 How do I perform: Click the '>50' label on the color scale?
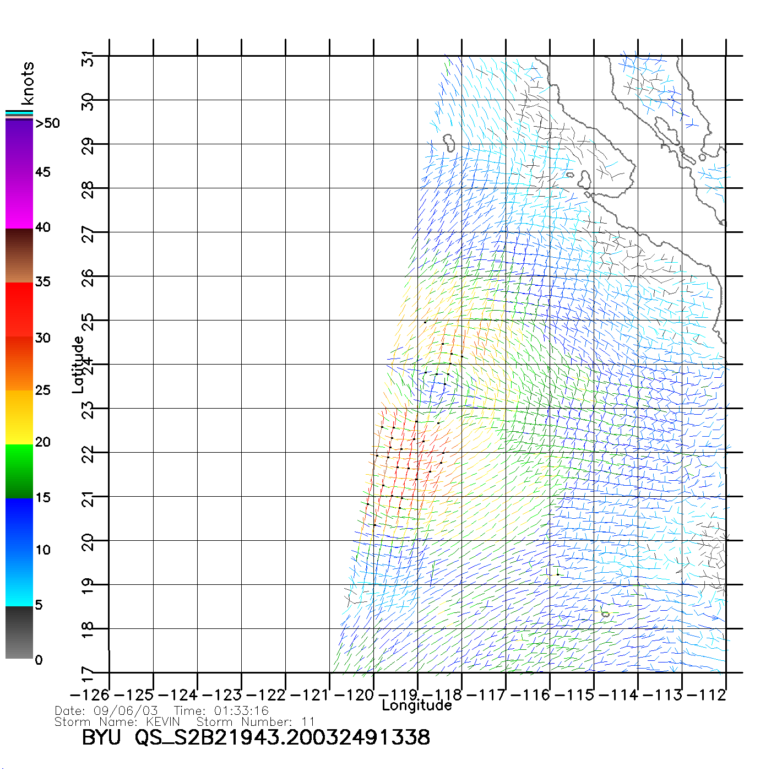47,123
